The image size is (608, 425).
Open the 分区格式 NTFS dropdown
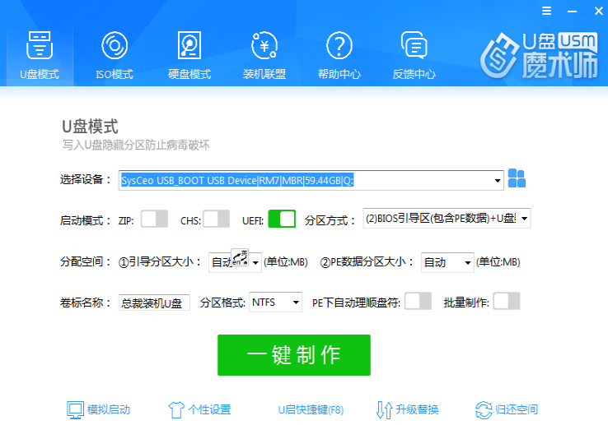296,303
